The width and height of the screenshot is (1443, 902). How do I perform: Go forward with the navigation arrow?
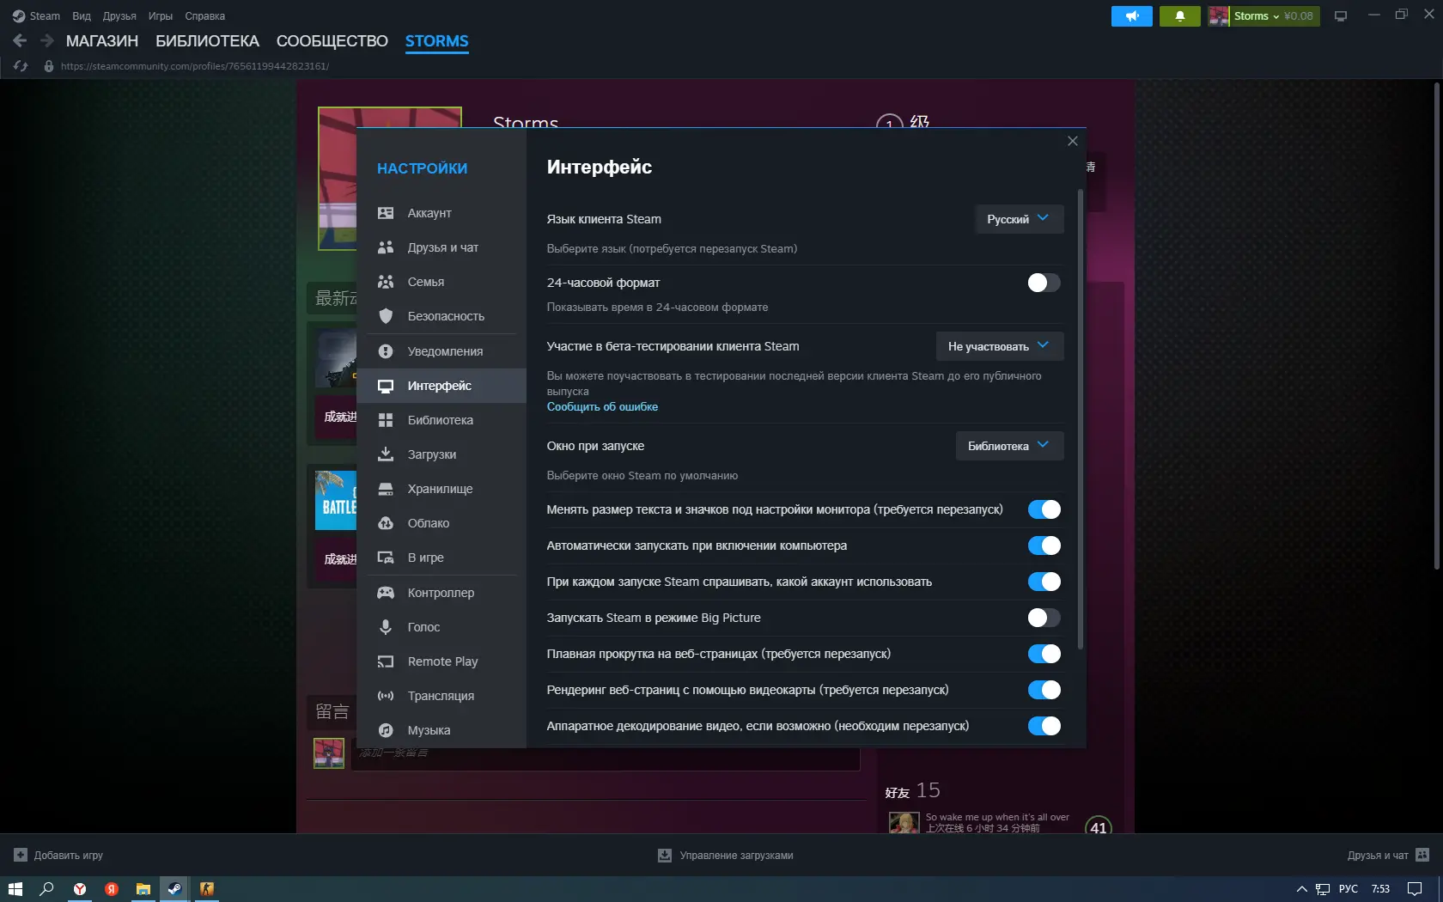[47, 40]
